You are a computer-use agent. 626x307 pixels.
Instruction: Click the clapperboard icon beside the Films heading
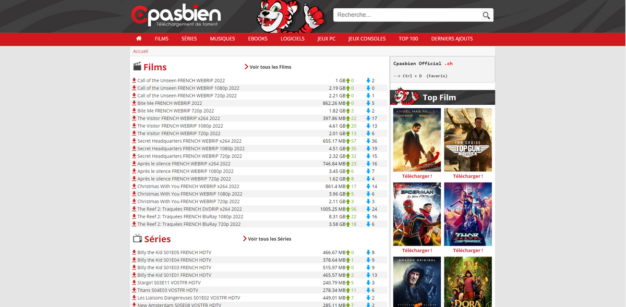(x=137, y=67)
